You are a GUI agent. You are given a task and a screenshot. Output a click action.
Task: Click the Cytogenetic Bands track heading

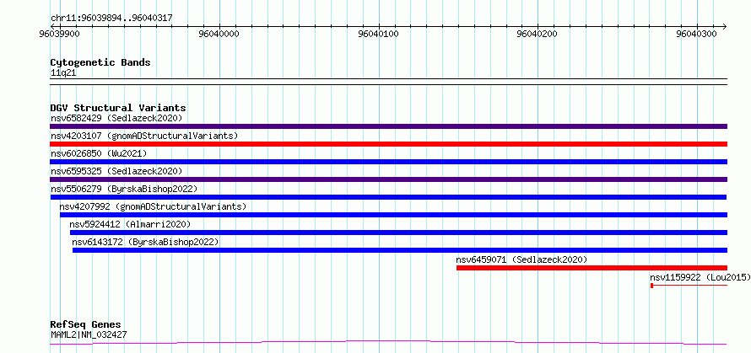(x=100, y=62)
